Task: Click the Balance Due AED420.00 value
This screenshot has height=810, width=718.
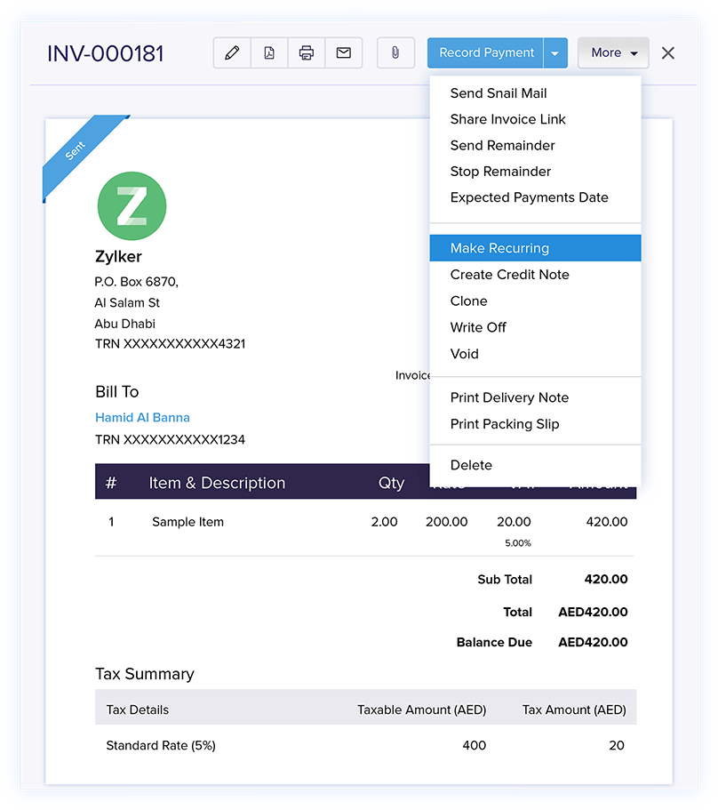Action: click(x=593, y=642)
